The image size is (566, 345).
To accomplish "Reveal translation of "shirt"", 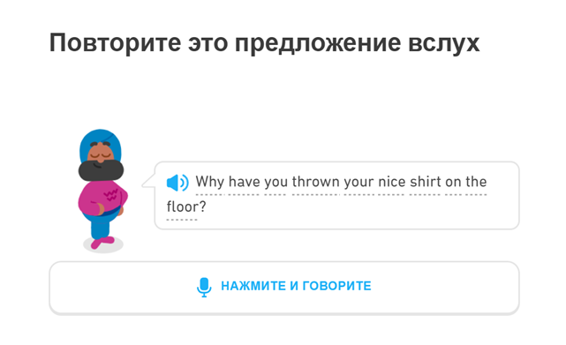I will pyautogui.click(x=425, y=182).
